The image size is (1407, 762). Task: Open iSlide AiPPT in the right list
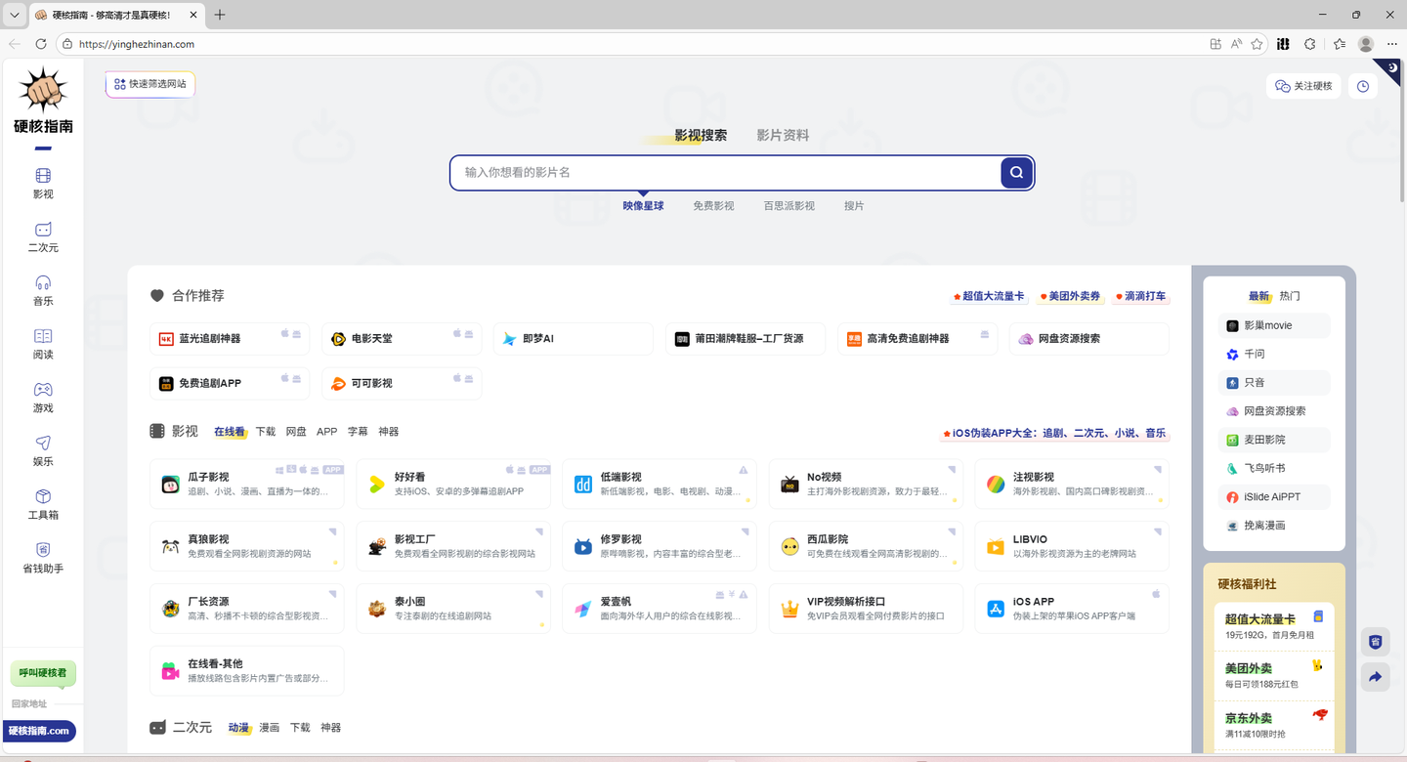point(1274,497)
